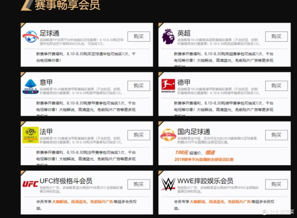This screenshot has height=218, width=297.
Task: Select the 国内足球通 title text
Action: tap(194, 132)
